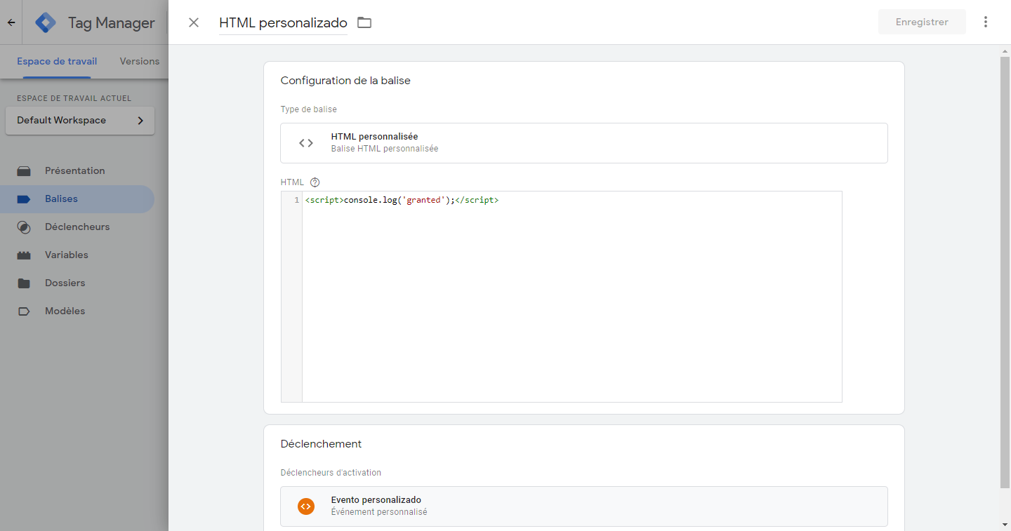1011x531 pixels.
Task: Click the tag name field HTML personalizado
Action: click(283, 22)
